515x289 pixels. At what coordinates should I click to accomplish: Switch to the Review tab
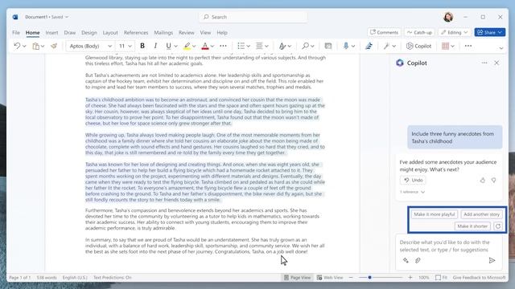click(186, 33)
